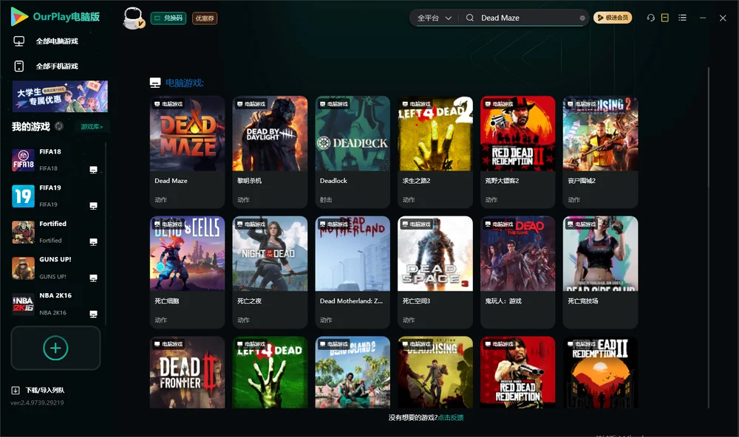Open the yellow bookmark panel icon
This screenshot has height=437, width=739.
664,18
